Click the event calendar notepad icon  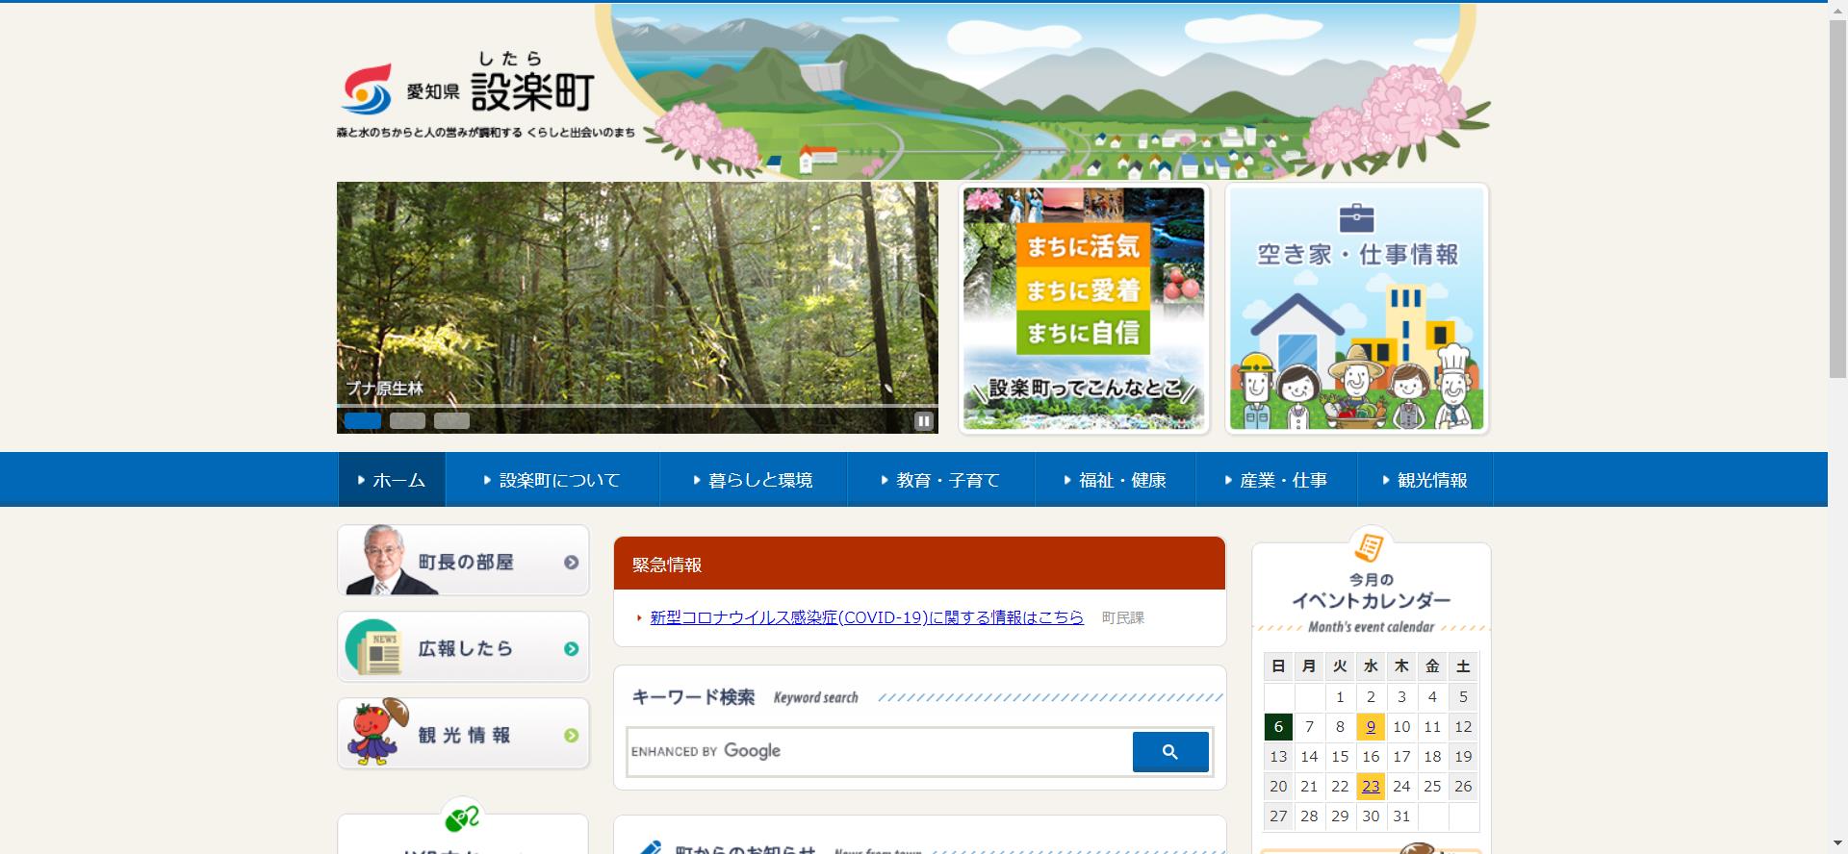pyautogui.click(x=1370, y=546)
